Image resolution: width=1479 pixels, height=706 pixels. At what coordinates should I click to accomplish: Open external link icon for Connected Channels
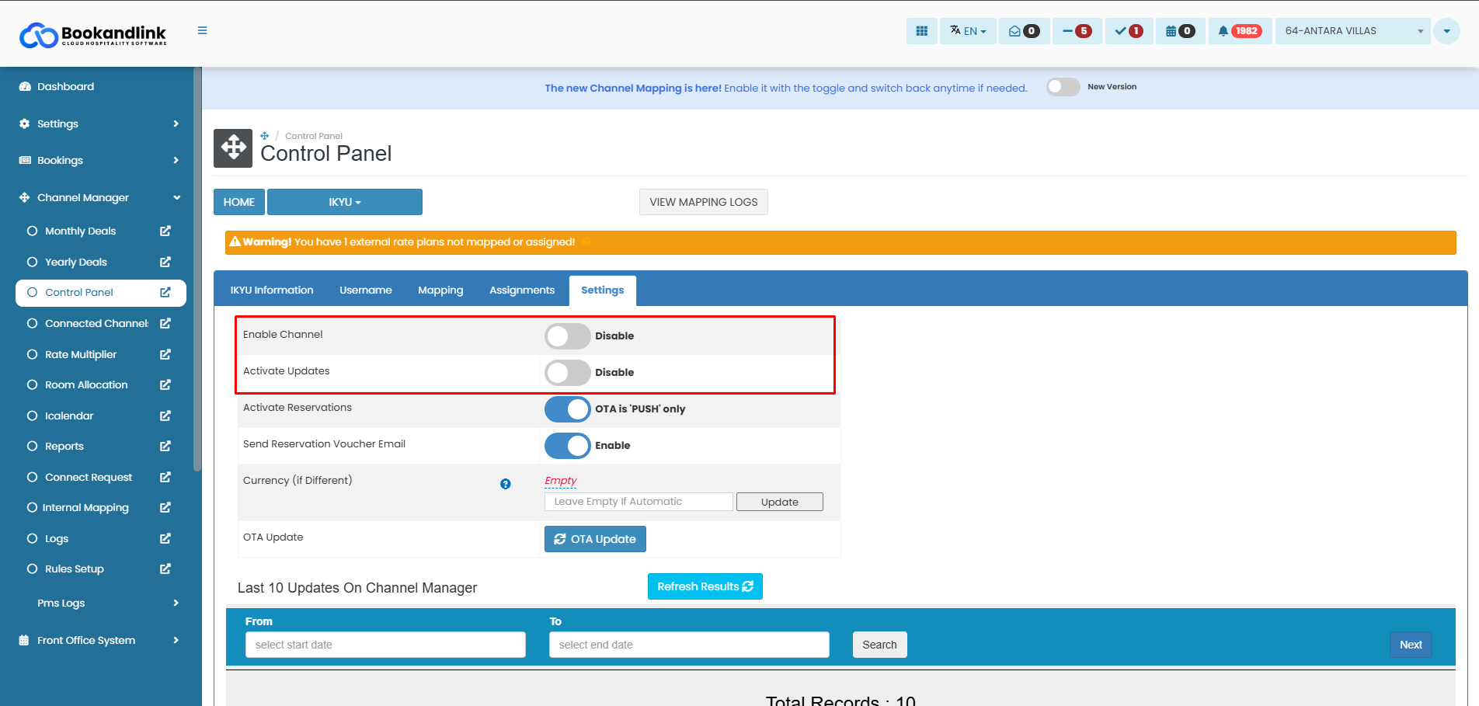(x=165, y=323)
